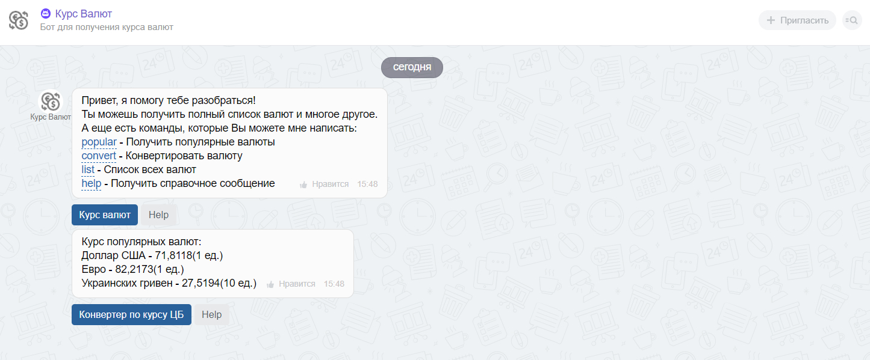
Task: Click the Пригласить invite button
Action: pyautogui.click(x=797, y=20)
